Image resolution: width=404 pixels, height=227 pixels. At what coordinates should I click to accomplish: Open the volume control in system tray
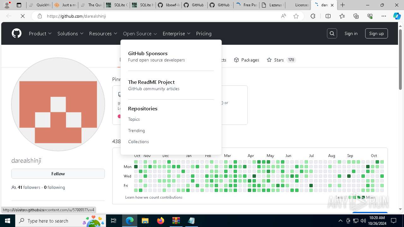363,221
